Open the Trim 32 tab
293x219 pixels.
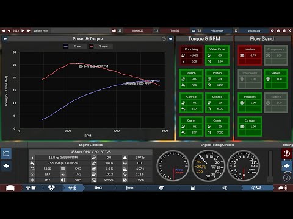pos(175,30)
